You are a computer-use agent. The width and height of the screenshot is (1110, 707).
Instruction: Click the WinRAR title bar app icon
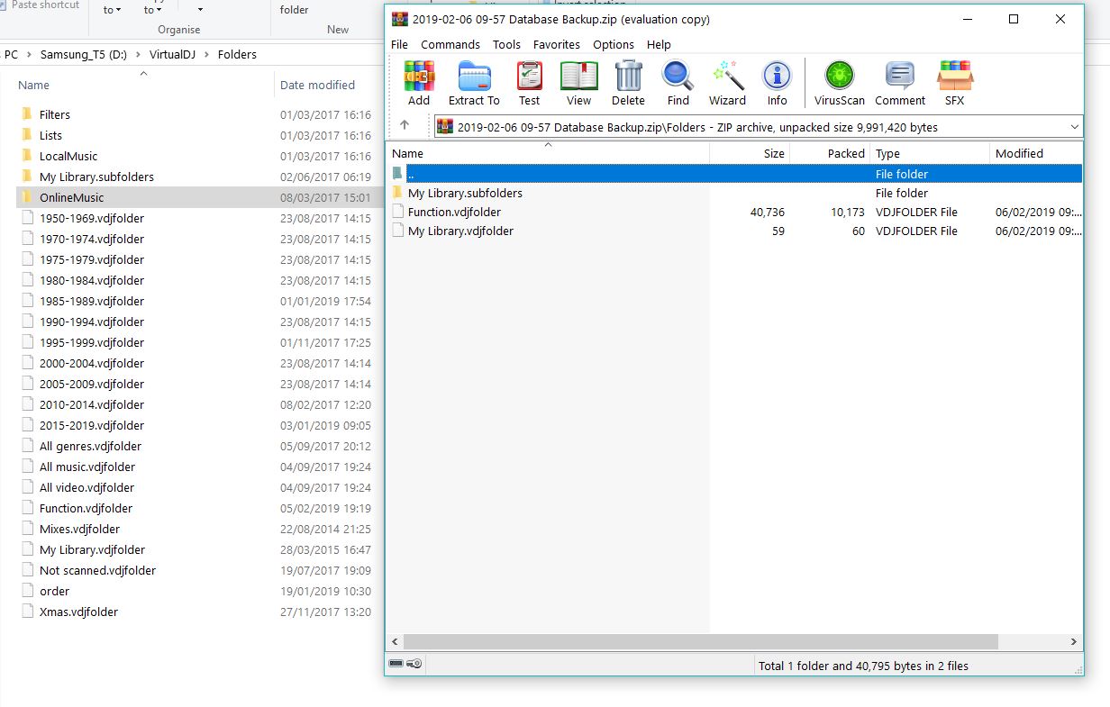400,19
